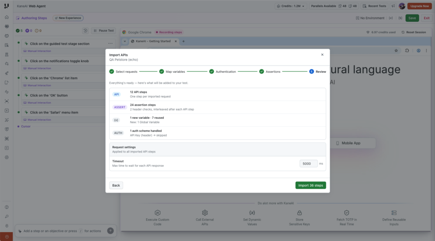The width and height of the screenshot is (435, 241).
Task: Exit the authoring session
Action: click(x=426, y=18)
